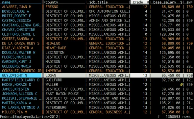Viewport: 194px width, 119px height.
Task: Click the name GARDNER,KURT J
Action: click(16, 62)
